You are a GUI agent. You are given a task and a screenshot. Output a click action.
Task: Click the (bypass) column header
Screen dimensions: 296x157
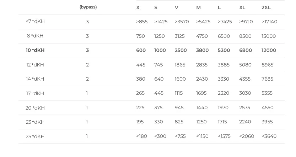[x=88, y=7]
